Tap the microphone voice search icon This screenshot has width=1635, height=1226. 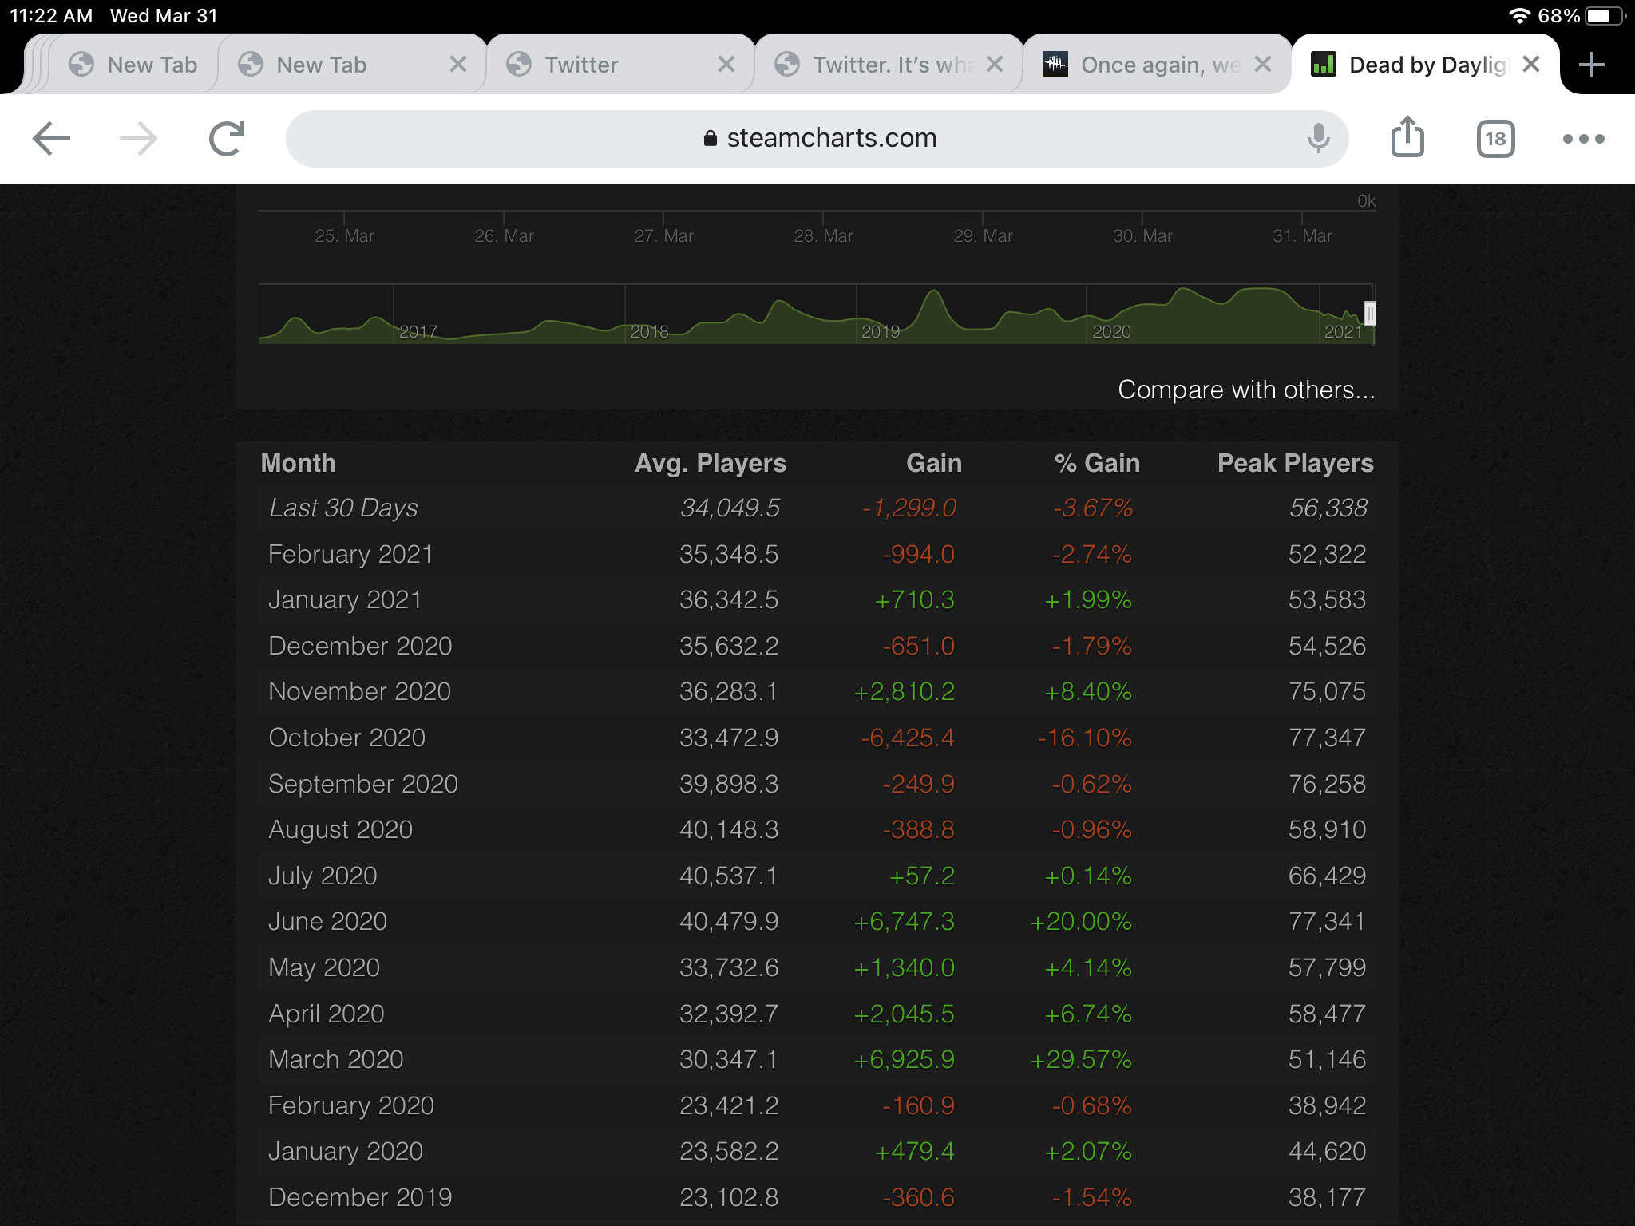tap(1318, 138)
